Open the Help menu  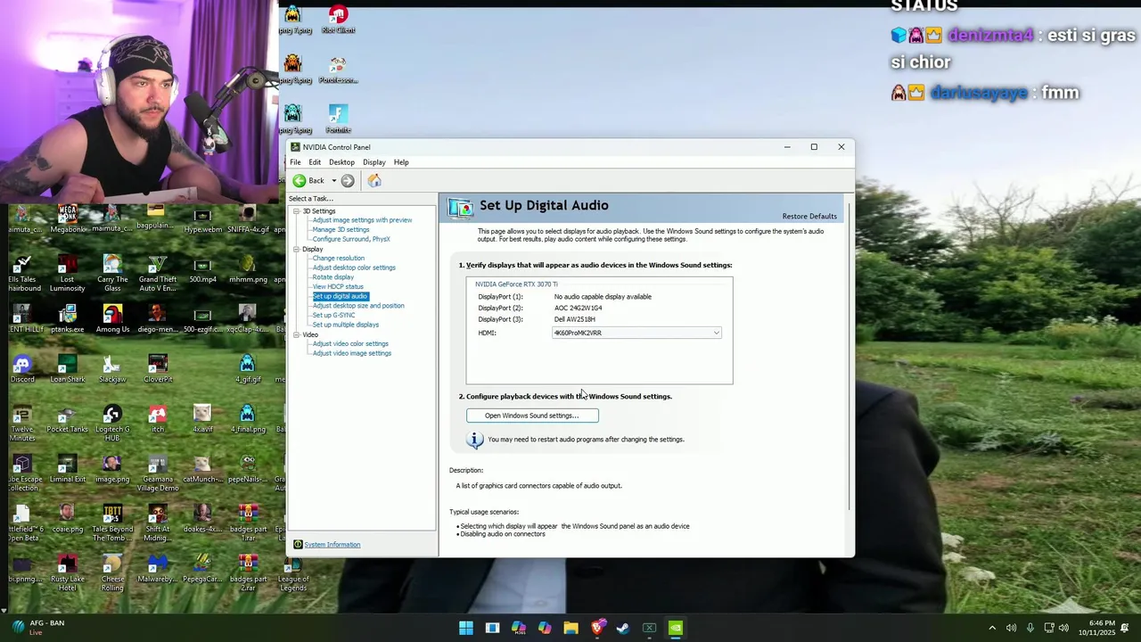click(401, 162)
